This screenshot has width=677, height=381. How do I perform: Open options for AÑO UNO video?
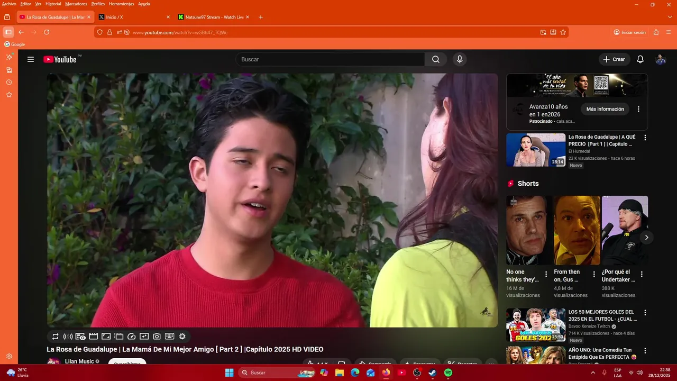[x=645, y=351]
